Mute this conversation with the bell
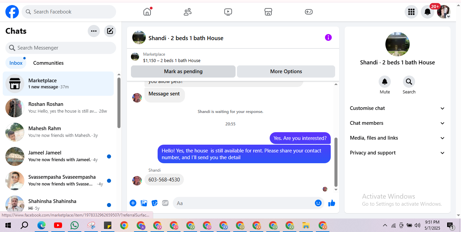This screenshot has height=232, width=461. click(385, 82)
